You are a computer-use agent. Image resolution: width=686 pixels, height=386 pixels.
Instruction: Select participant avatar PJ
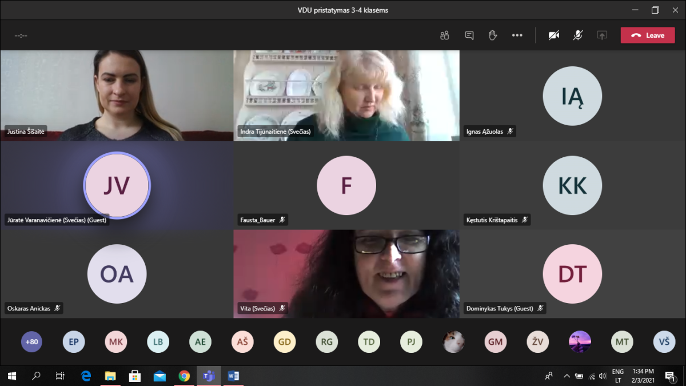click(411, 342)
